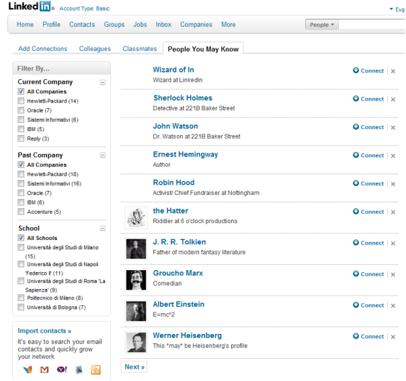Open Groucho Marx's profile photo thumbnail
The width and height of the screenshot is (406, 381).
click(x=136, y=278)
